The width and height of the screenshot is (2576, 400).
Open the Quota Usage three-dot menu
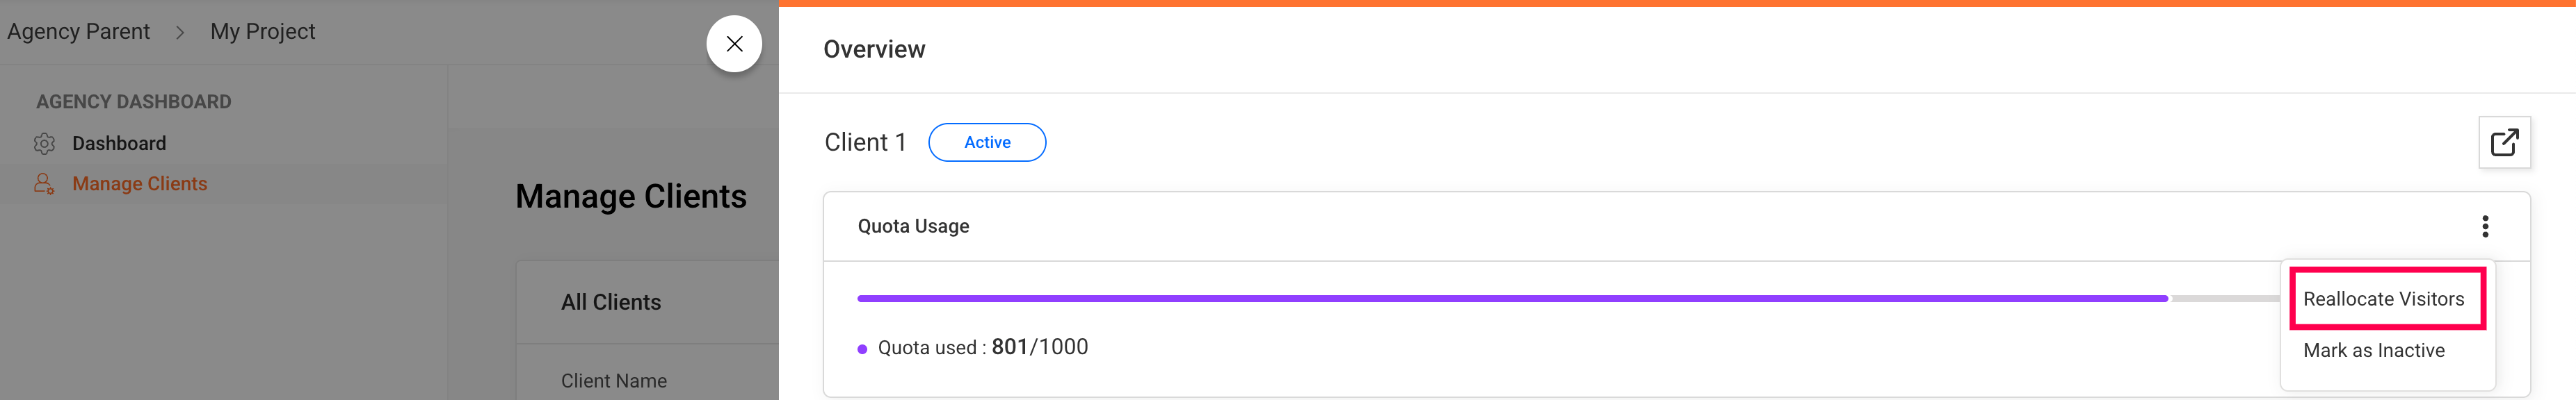tap(2485, 226)
